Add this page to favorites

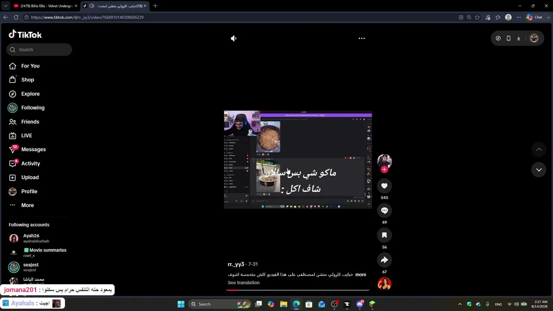click(x=477, y=17)
